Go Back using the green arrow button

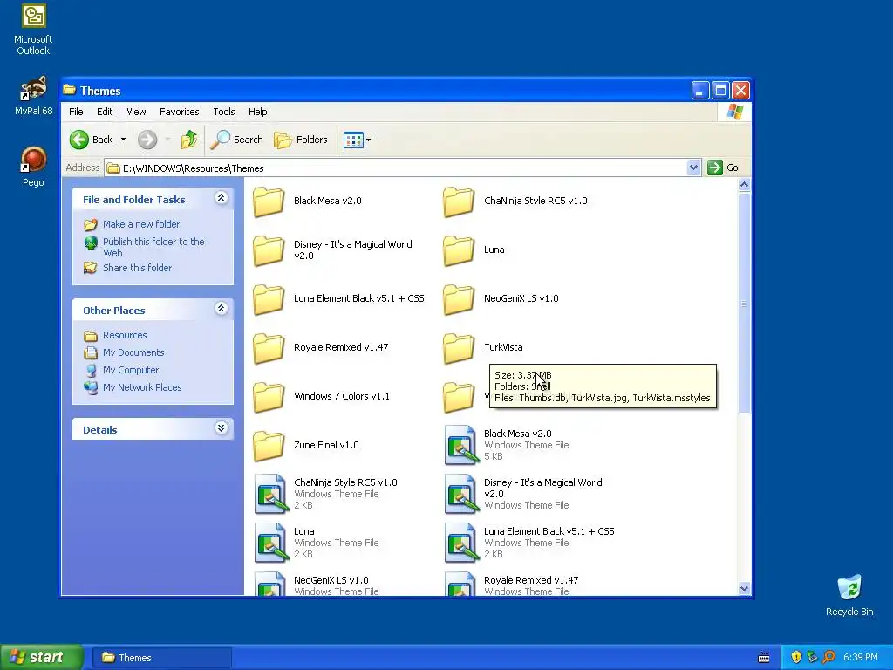coord(91,140)
